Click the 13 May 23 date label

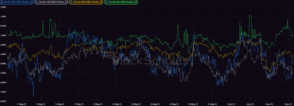tap(41, 104)
